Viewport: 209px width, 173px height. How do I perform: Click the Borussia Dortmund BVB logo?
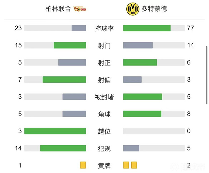tap(132, 9)
